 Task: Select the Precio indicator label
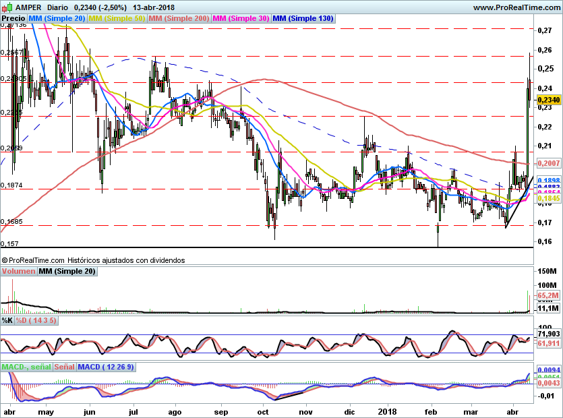pos(14,19)
